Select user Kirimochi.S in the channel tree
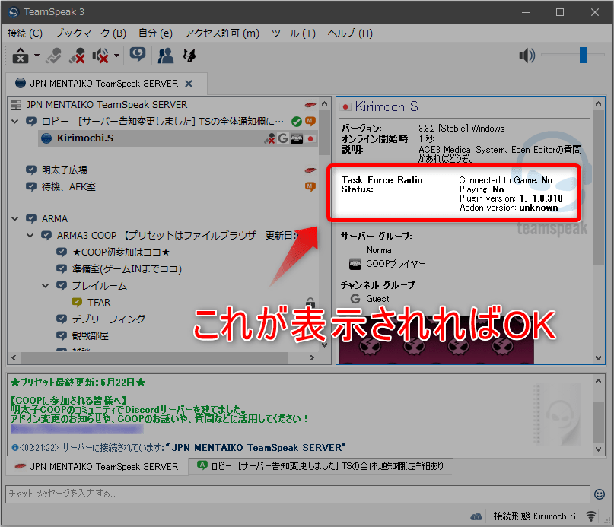614x527 pixels. click(x=85, y=138)
